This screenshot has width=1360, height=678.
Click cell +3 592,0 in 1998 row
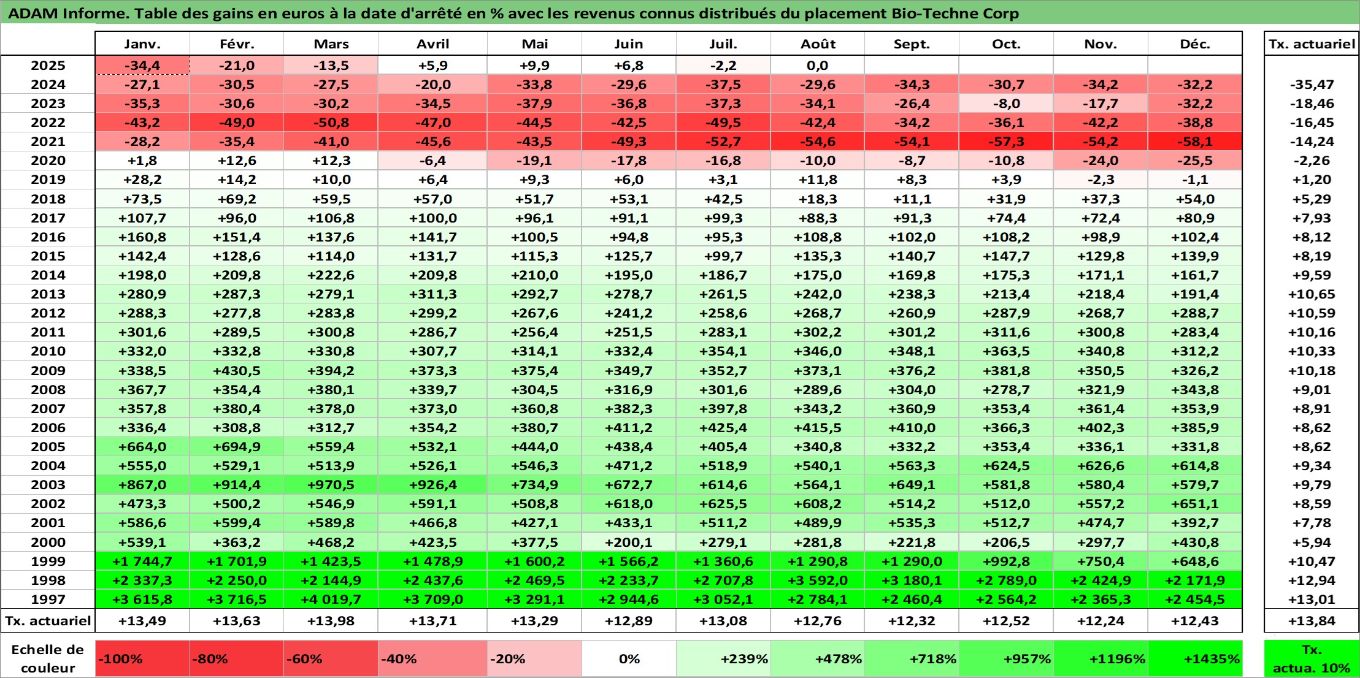point(818,581)
